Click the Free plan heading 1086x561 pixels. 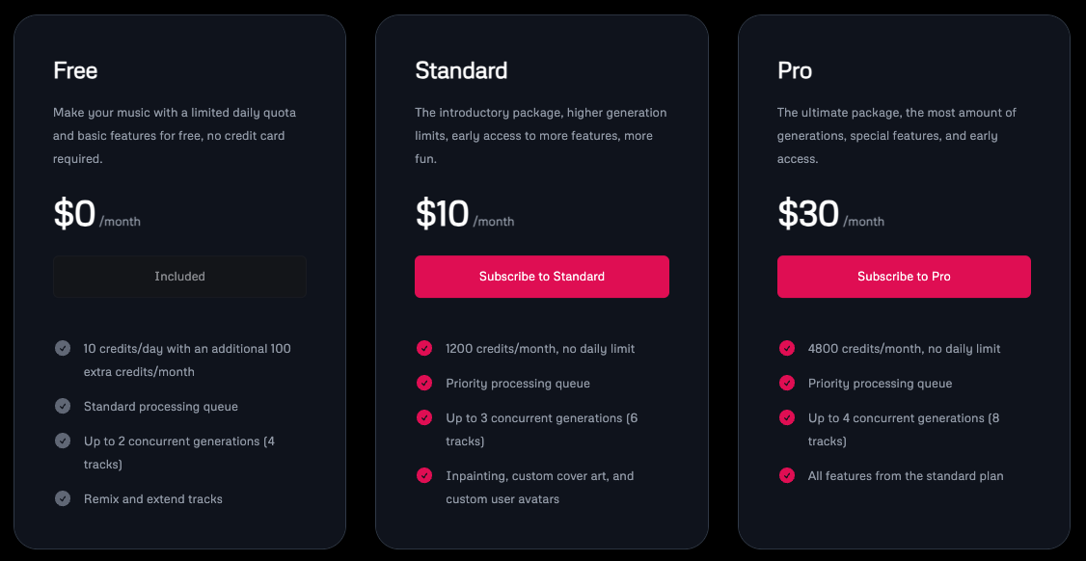(75, 70)
